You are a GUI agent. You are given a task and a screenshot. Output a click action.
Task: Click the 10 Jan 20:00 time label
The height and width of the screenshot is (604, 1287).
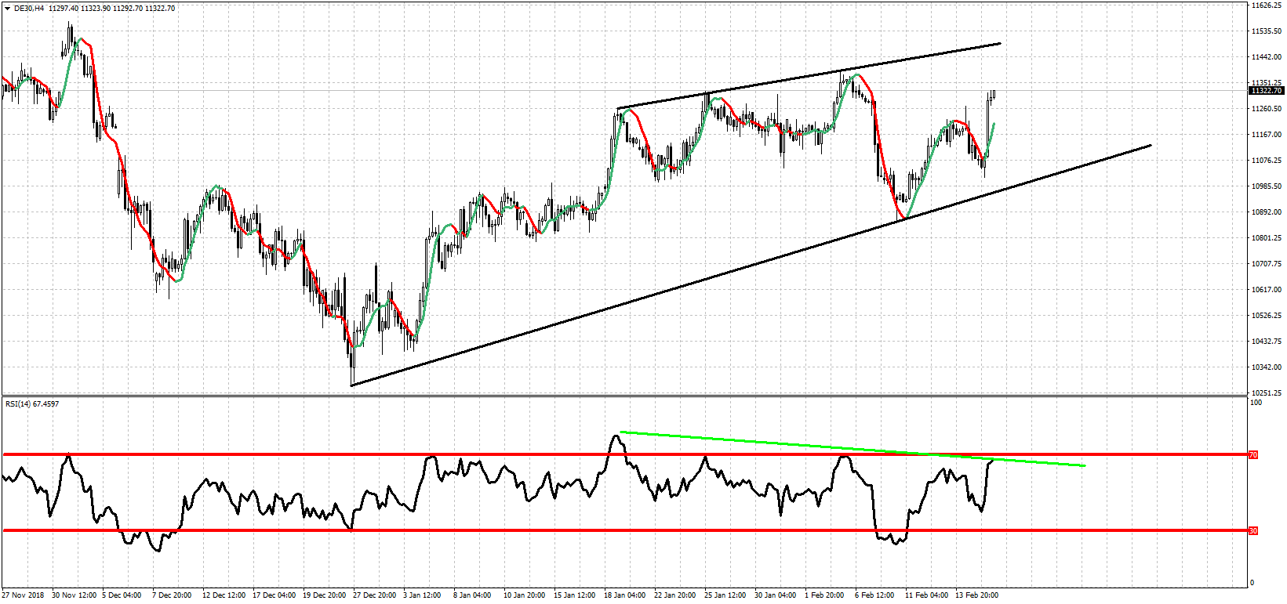(x=524, y=595)
